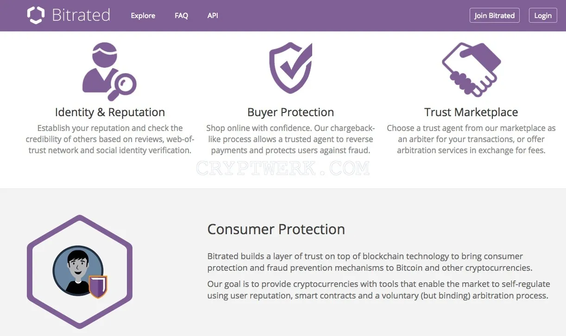The width and height of the screenshot is (566, 336).
Task: Select the Buyer Protection heading
Action: 291,112
